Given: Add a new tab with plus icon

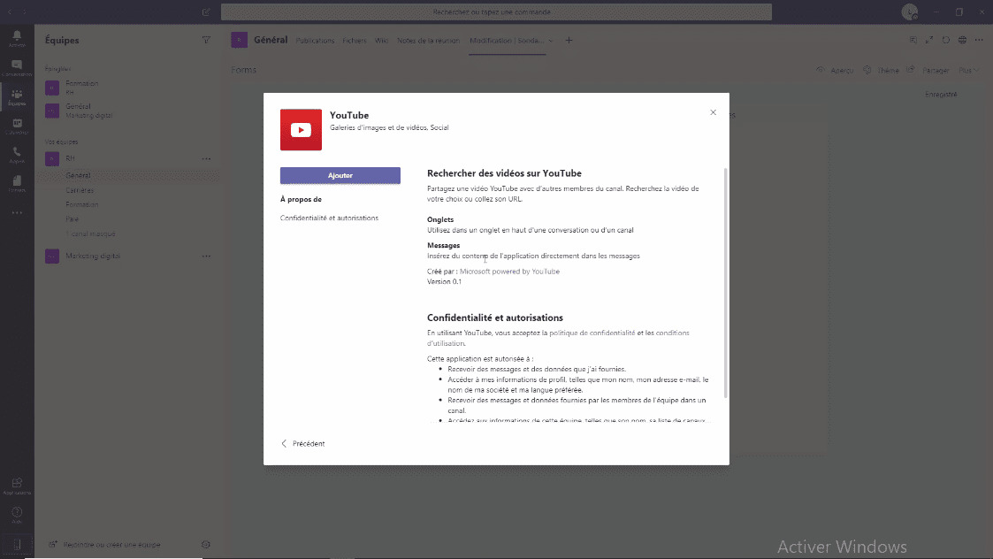Looking at the screenshot, I should (x=569, y=41).
